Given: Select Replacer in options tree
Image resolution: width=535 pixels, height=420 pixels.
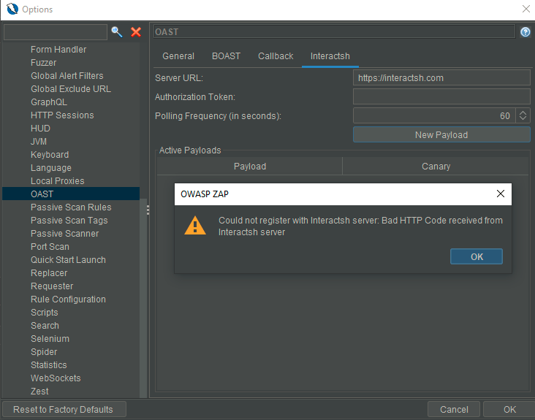Looking at the screenshot, I should [49, 272].
